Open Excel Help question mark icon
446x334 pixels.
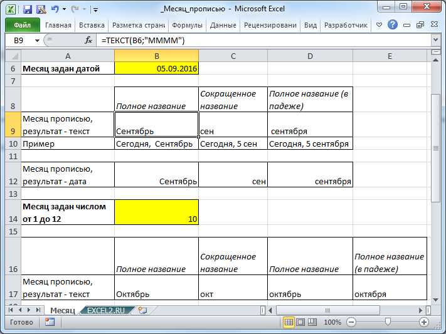393,26
